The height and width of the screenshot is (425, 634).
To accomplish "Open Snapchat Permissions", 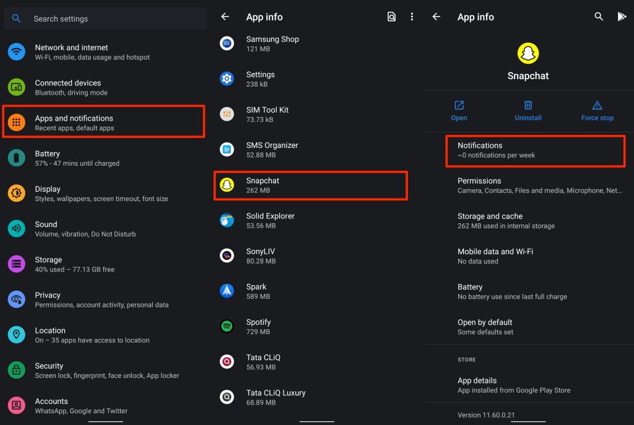I will coord(536,186).
